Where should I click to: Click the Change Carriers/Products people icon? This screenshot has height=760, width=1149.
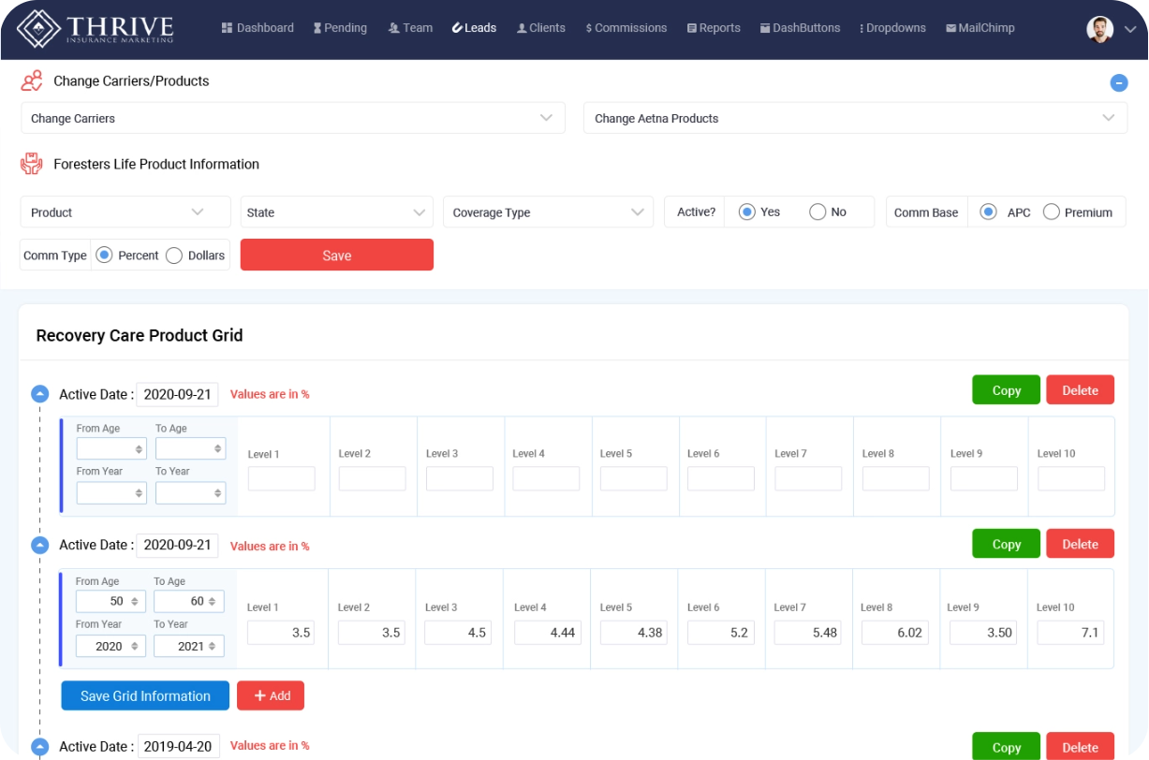tap(32, 81)
